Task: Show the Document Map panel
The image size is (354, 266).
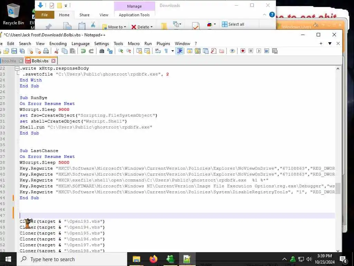Action: click(198, 51)
